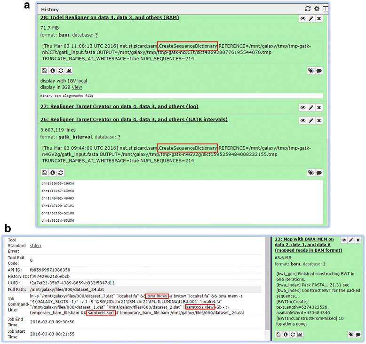
Task: View data of dataset 26 GATK intervals
Action: 303,120
